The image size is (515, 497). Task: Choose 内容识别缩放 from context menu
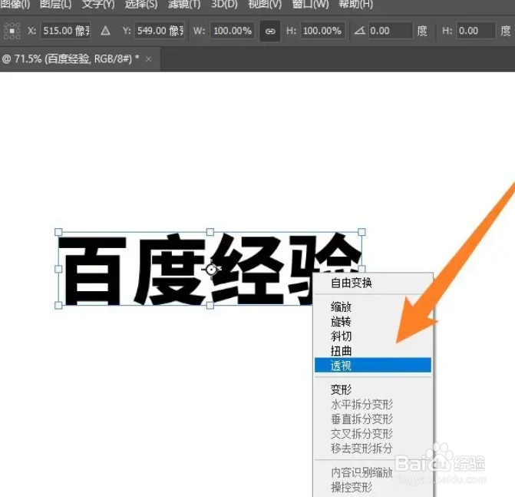click(373, 472)
